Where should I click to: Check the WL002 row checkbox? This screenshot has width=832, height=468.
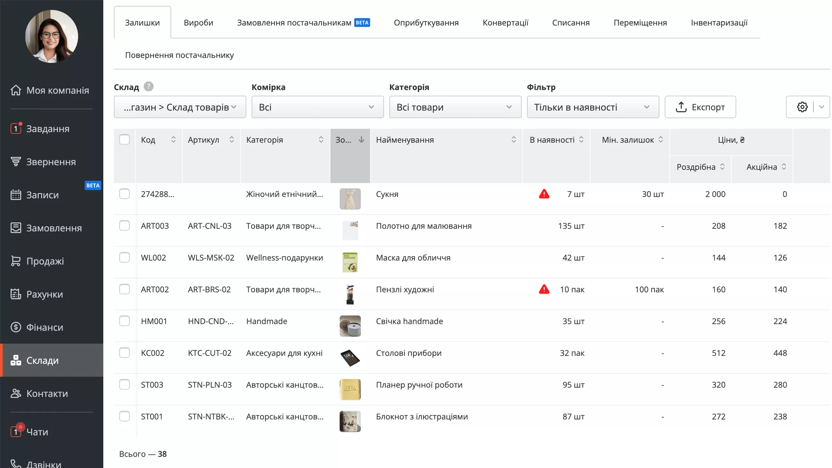pyautogui.click(x=124, y=257)
